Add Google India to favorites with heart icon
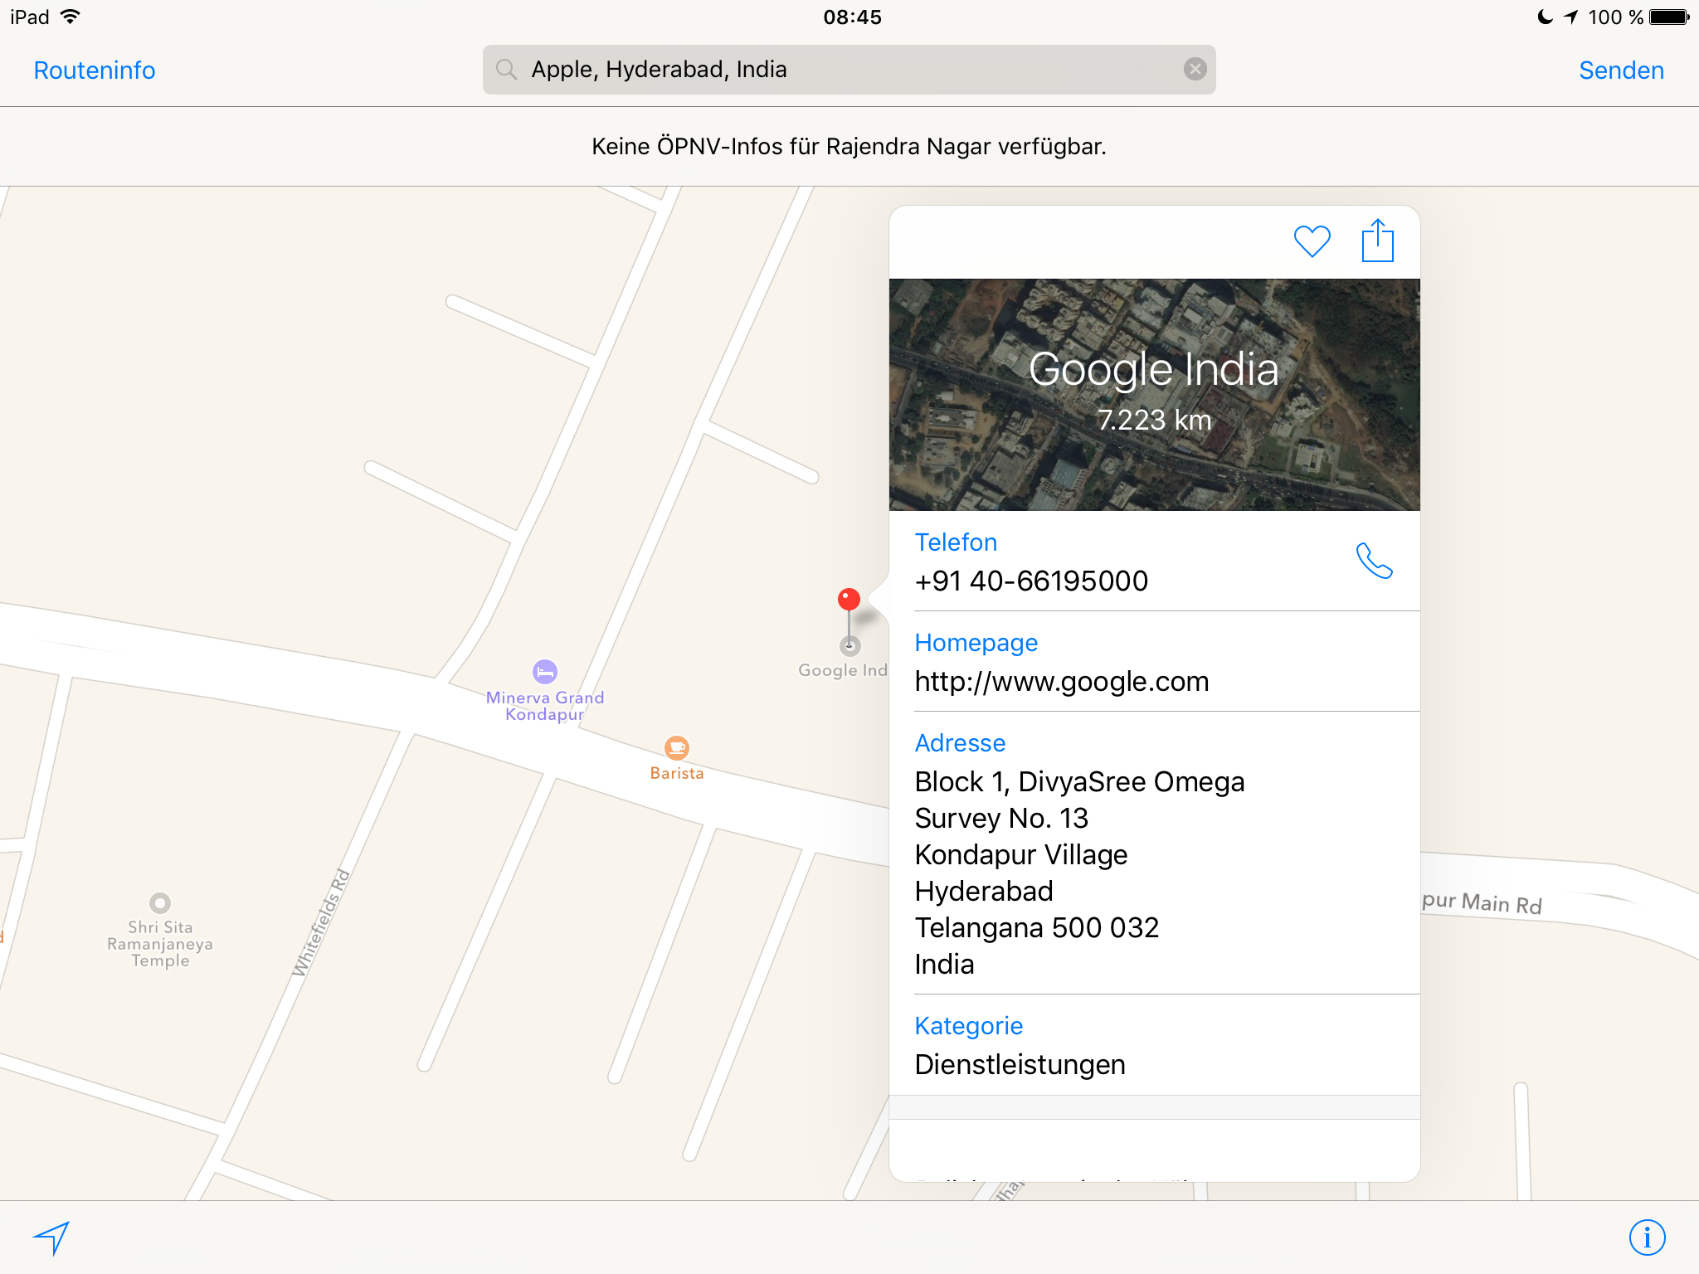The width and height of the screenshot is (1699, 1274). coord(1312,241)
